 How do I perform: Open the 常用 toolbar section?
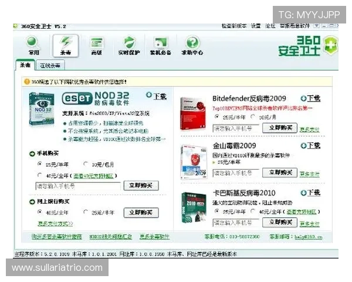33,46
